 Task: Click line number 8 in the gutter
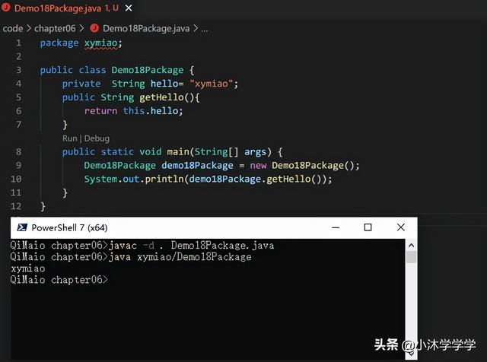(x=18, y=151)
